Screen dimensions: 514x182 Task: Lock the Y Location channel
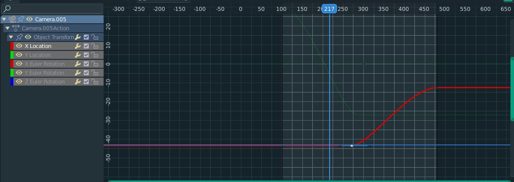tap(95, 55)
